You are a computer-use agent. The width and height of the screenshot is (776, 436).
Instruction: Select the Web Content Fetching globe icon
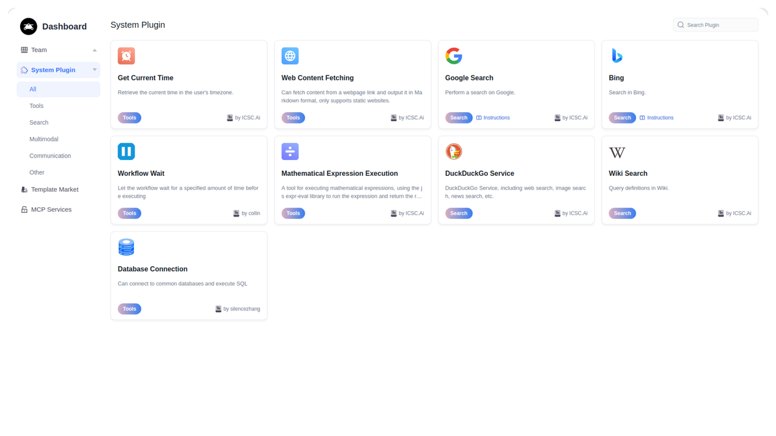tap(290, 55)
